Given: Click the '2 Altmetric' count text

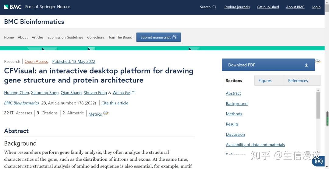Looking at the screenshot, I should (73, 113).
